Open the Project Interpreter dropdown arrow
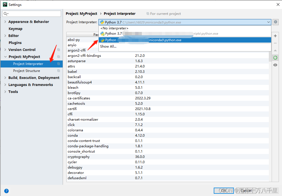Screen dimensions: 282x196 click(268, 22)
